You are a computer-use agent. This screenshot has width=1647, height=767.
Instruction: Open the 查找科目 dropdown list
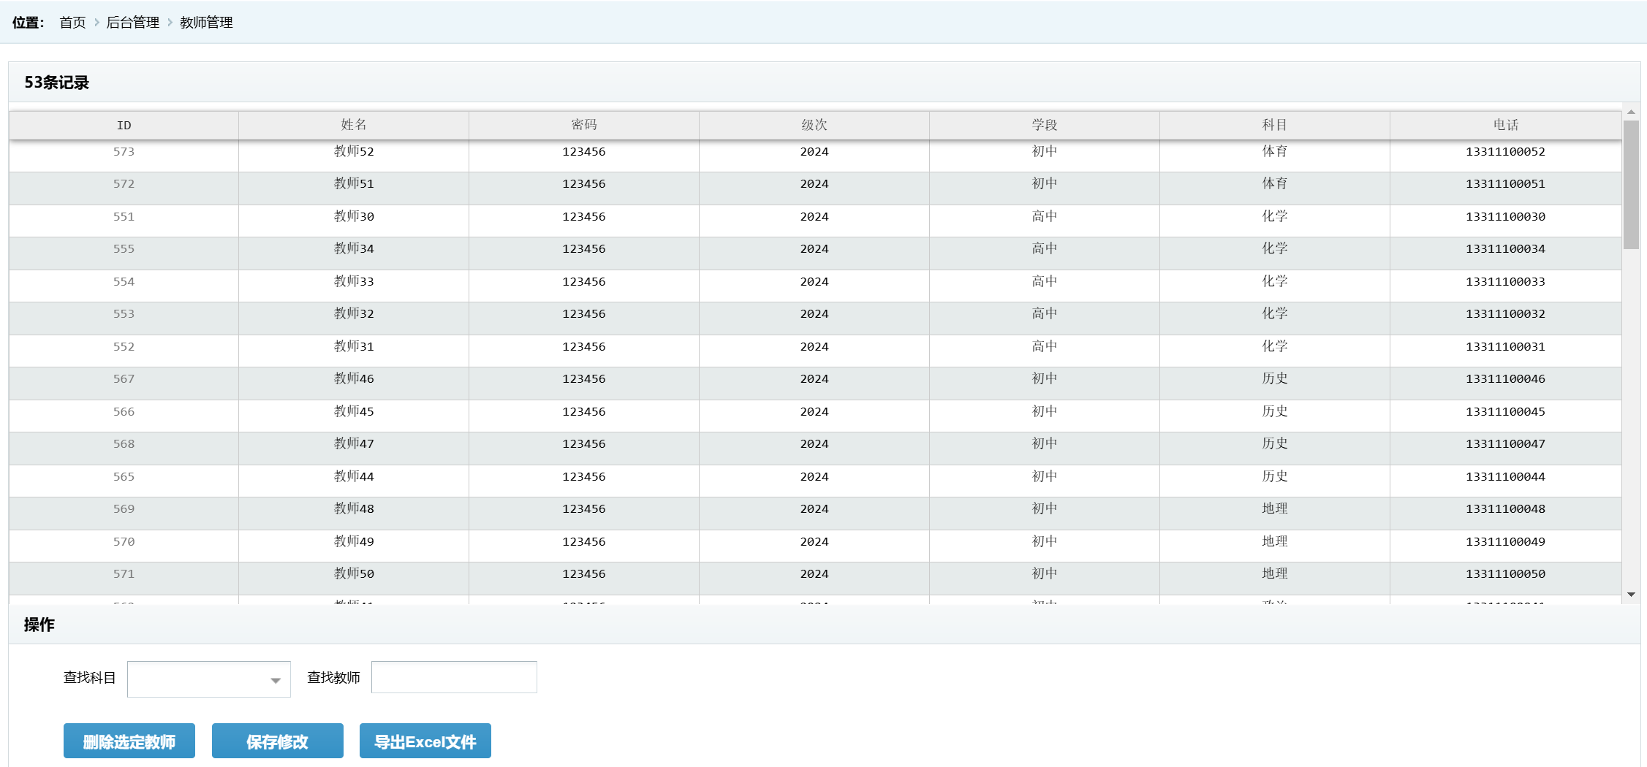point(208,679)
